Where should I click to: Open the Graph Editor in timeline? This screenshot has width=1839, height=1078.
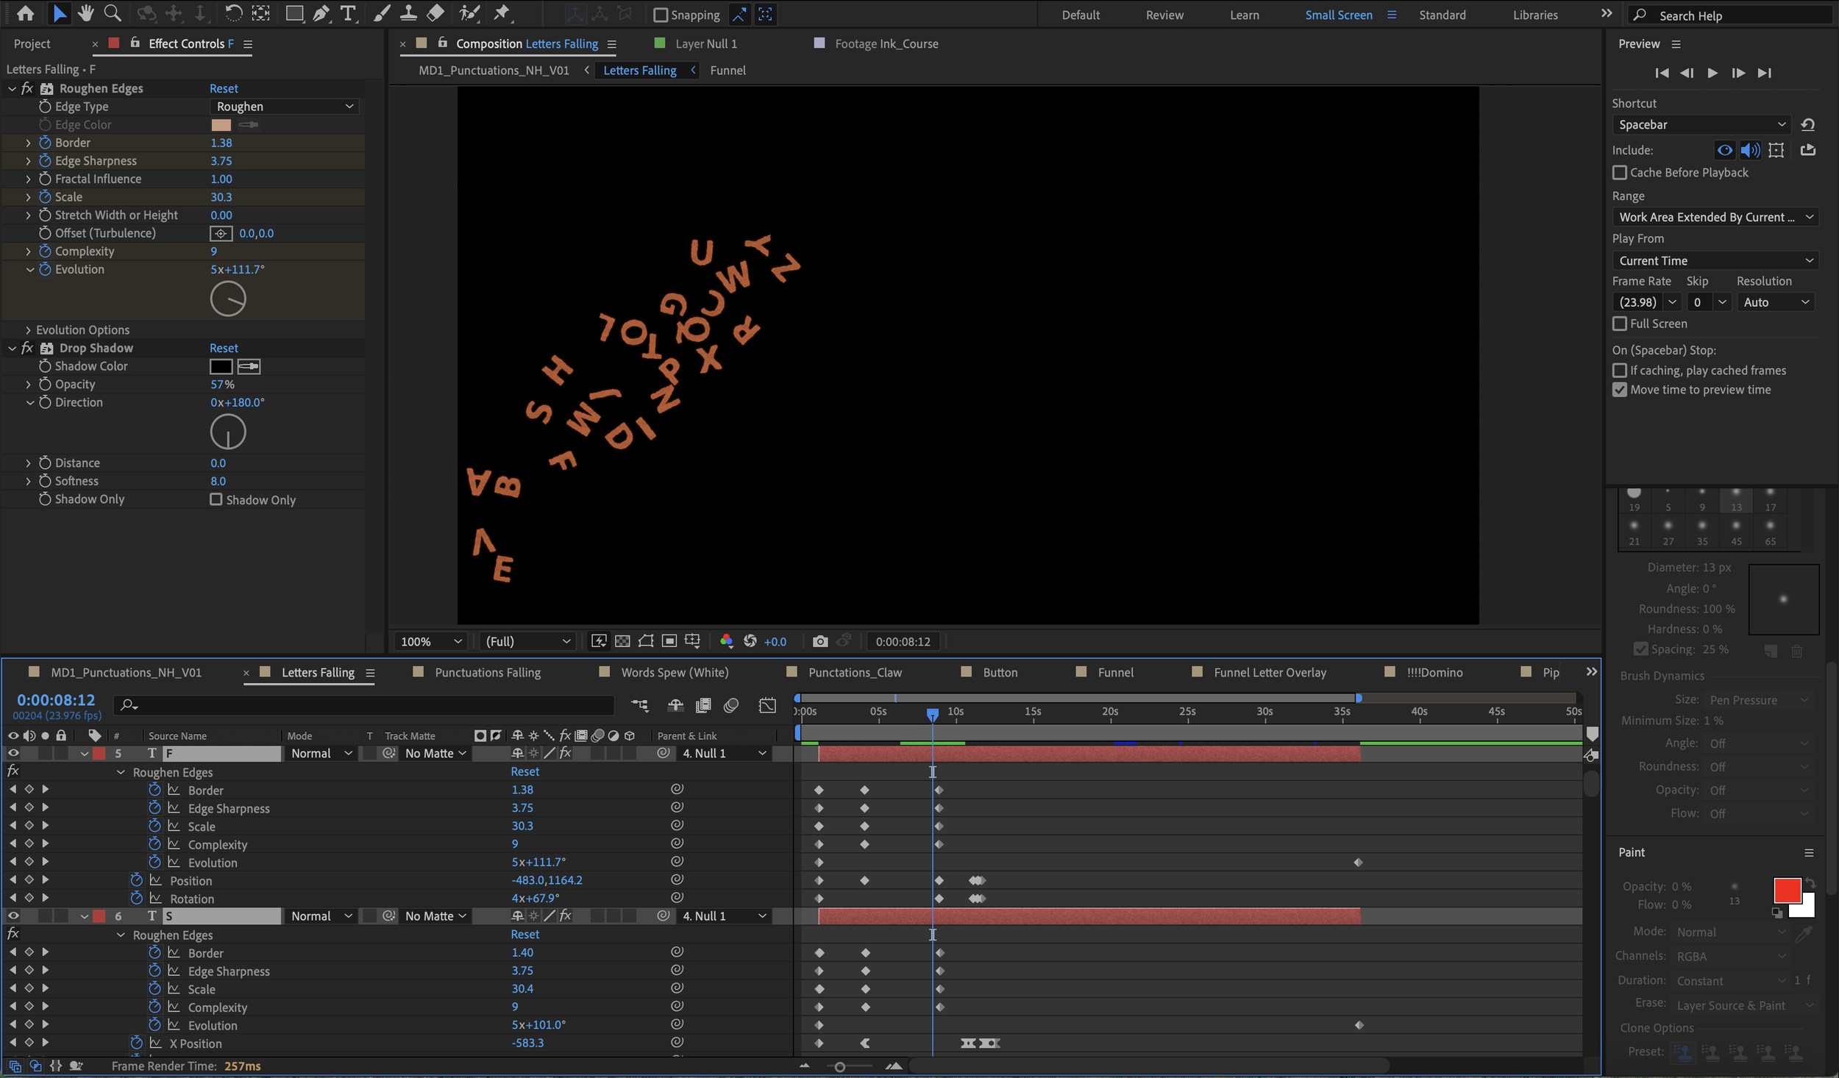coord(767,706)
